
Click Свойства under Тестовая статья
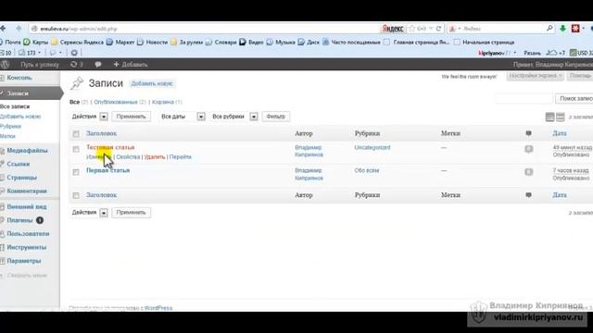coord(128,156)
